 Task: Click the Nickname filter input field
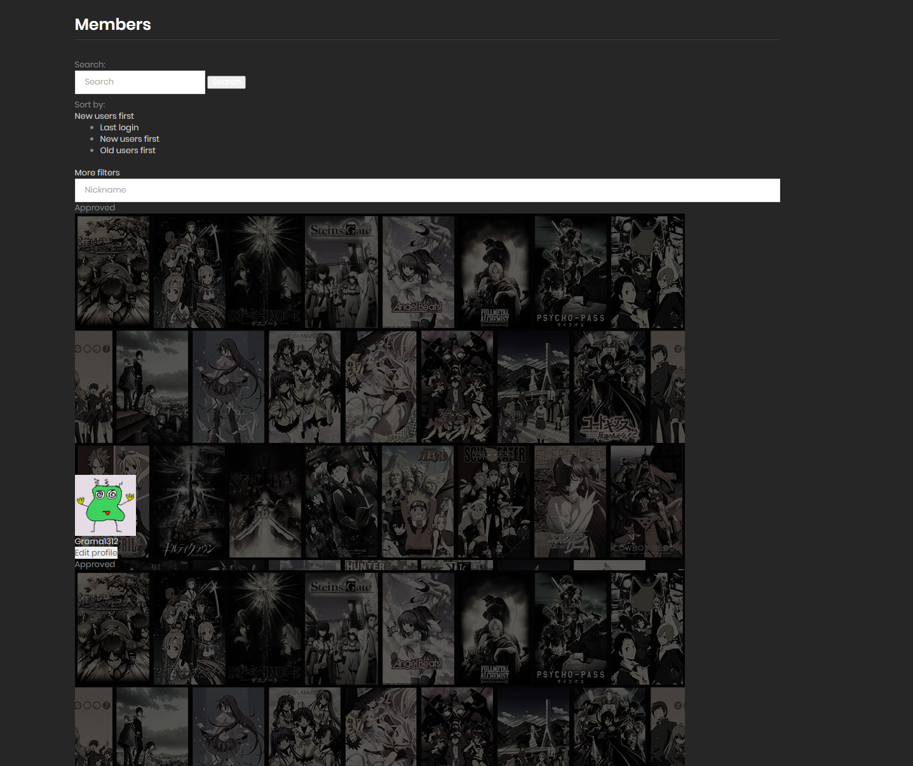coord(427,190)
